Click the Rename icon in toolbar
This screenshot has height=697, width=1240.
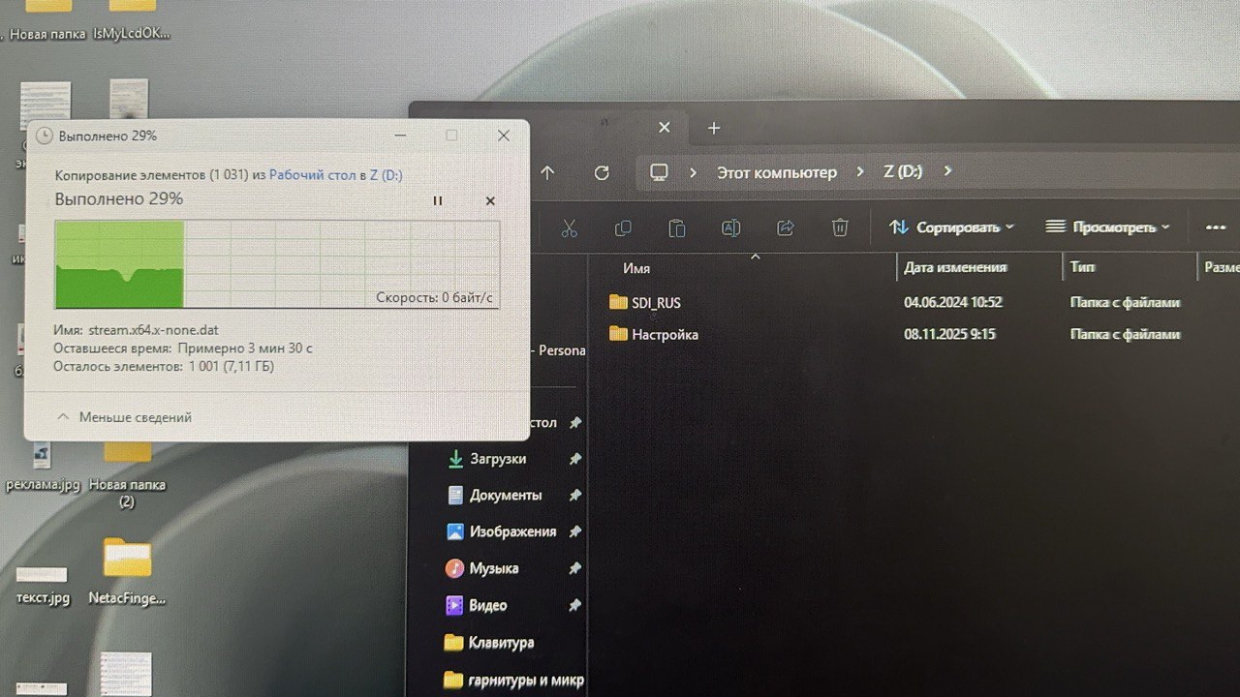click(730, 227)
